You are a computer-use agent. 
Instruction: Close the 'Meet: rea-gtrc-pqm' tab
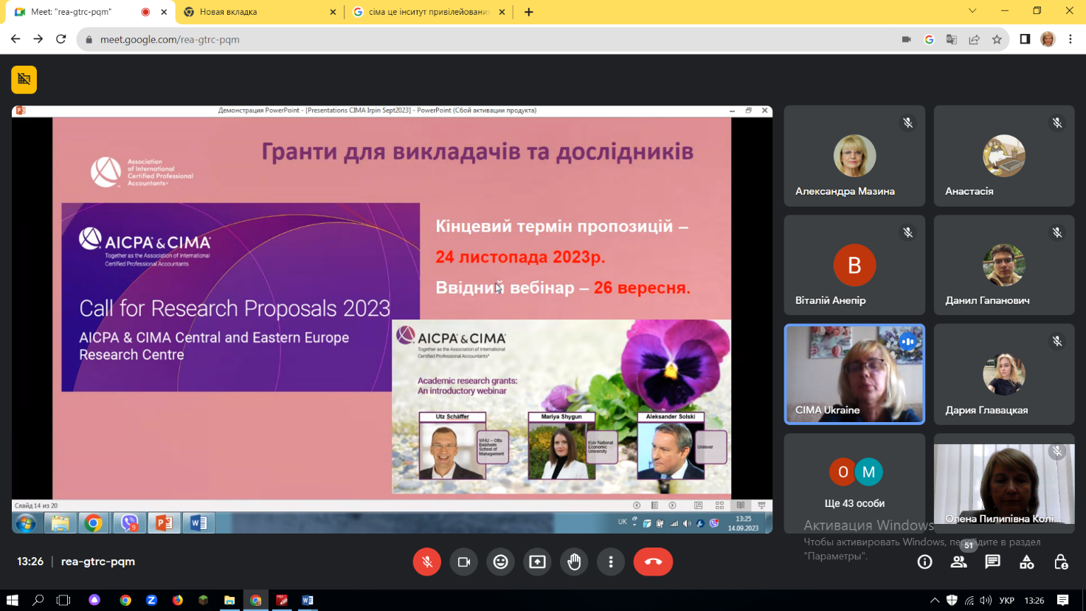click(164, 12)
